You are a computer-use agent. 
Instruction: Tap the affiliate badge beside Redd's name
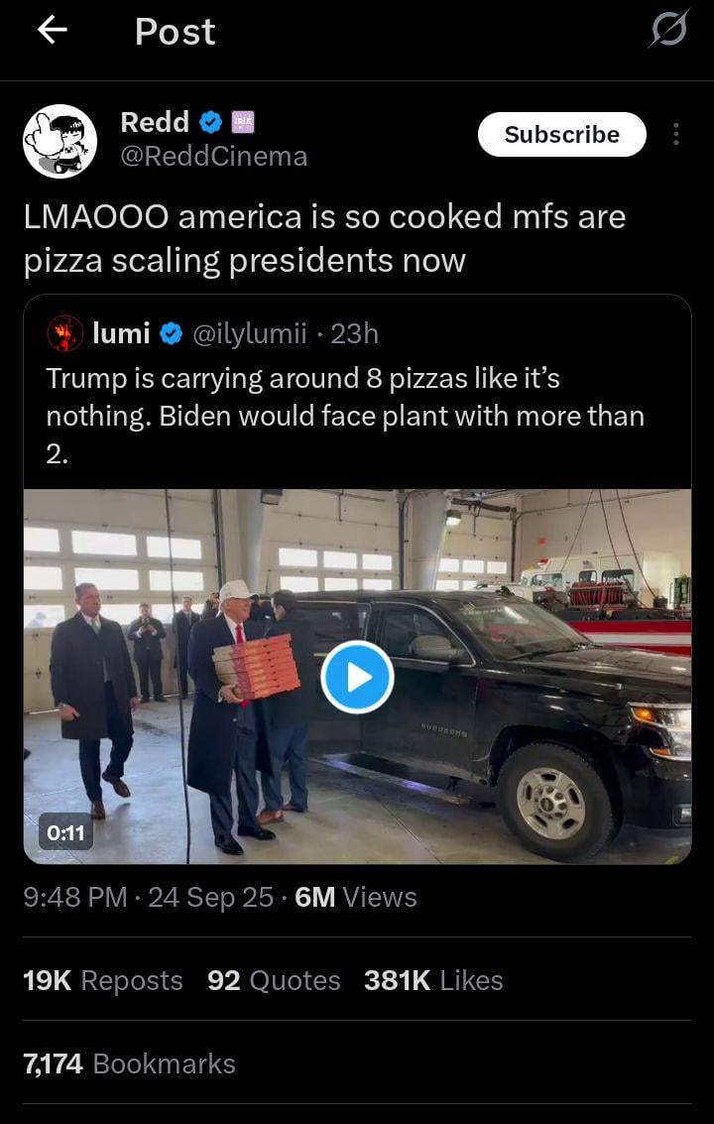[243, 122]
